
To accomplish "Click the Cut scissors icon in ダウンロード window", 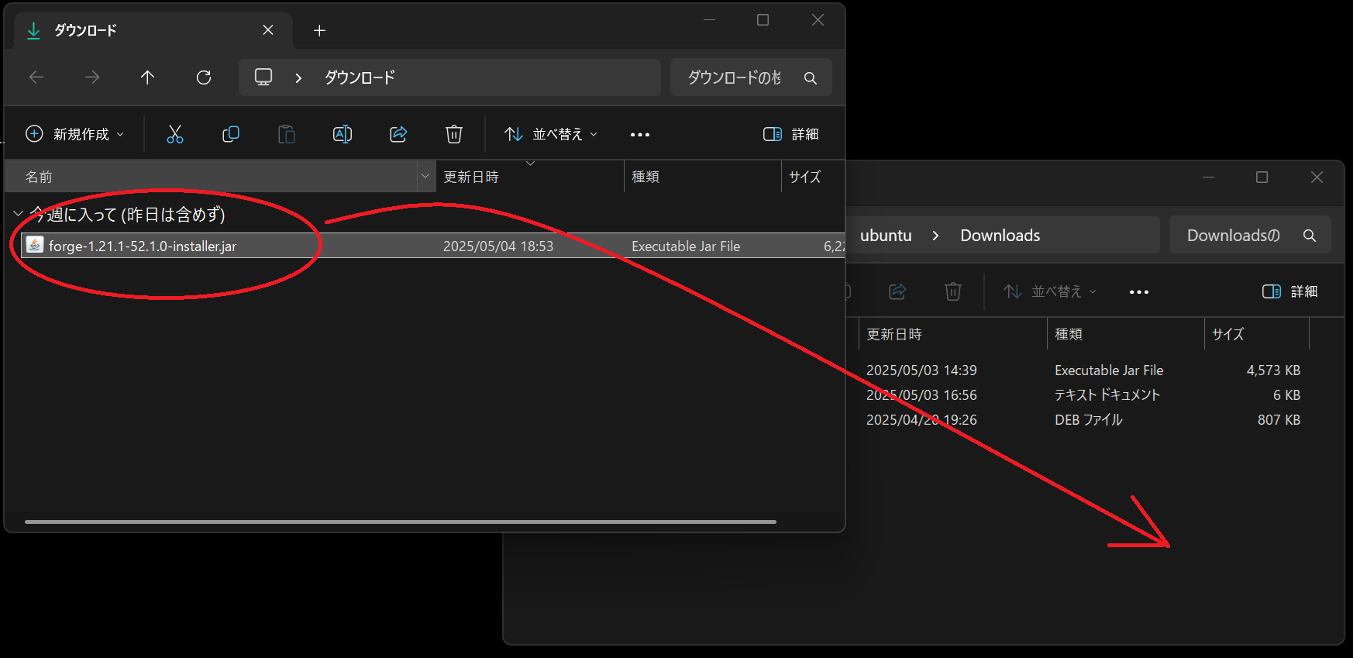I will click(x=175, y=134).
